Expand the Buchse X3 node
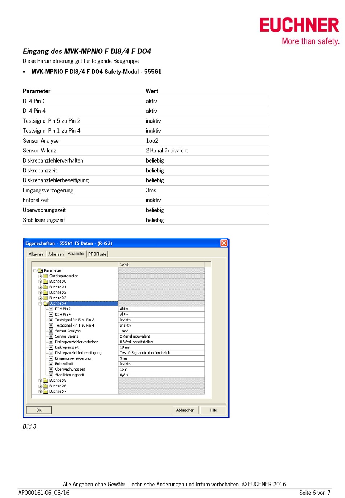Viewport: 345px width, 498px height. click(x=40, y=298)
